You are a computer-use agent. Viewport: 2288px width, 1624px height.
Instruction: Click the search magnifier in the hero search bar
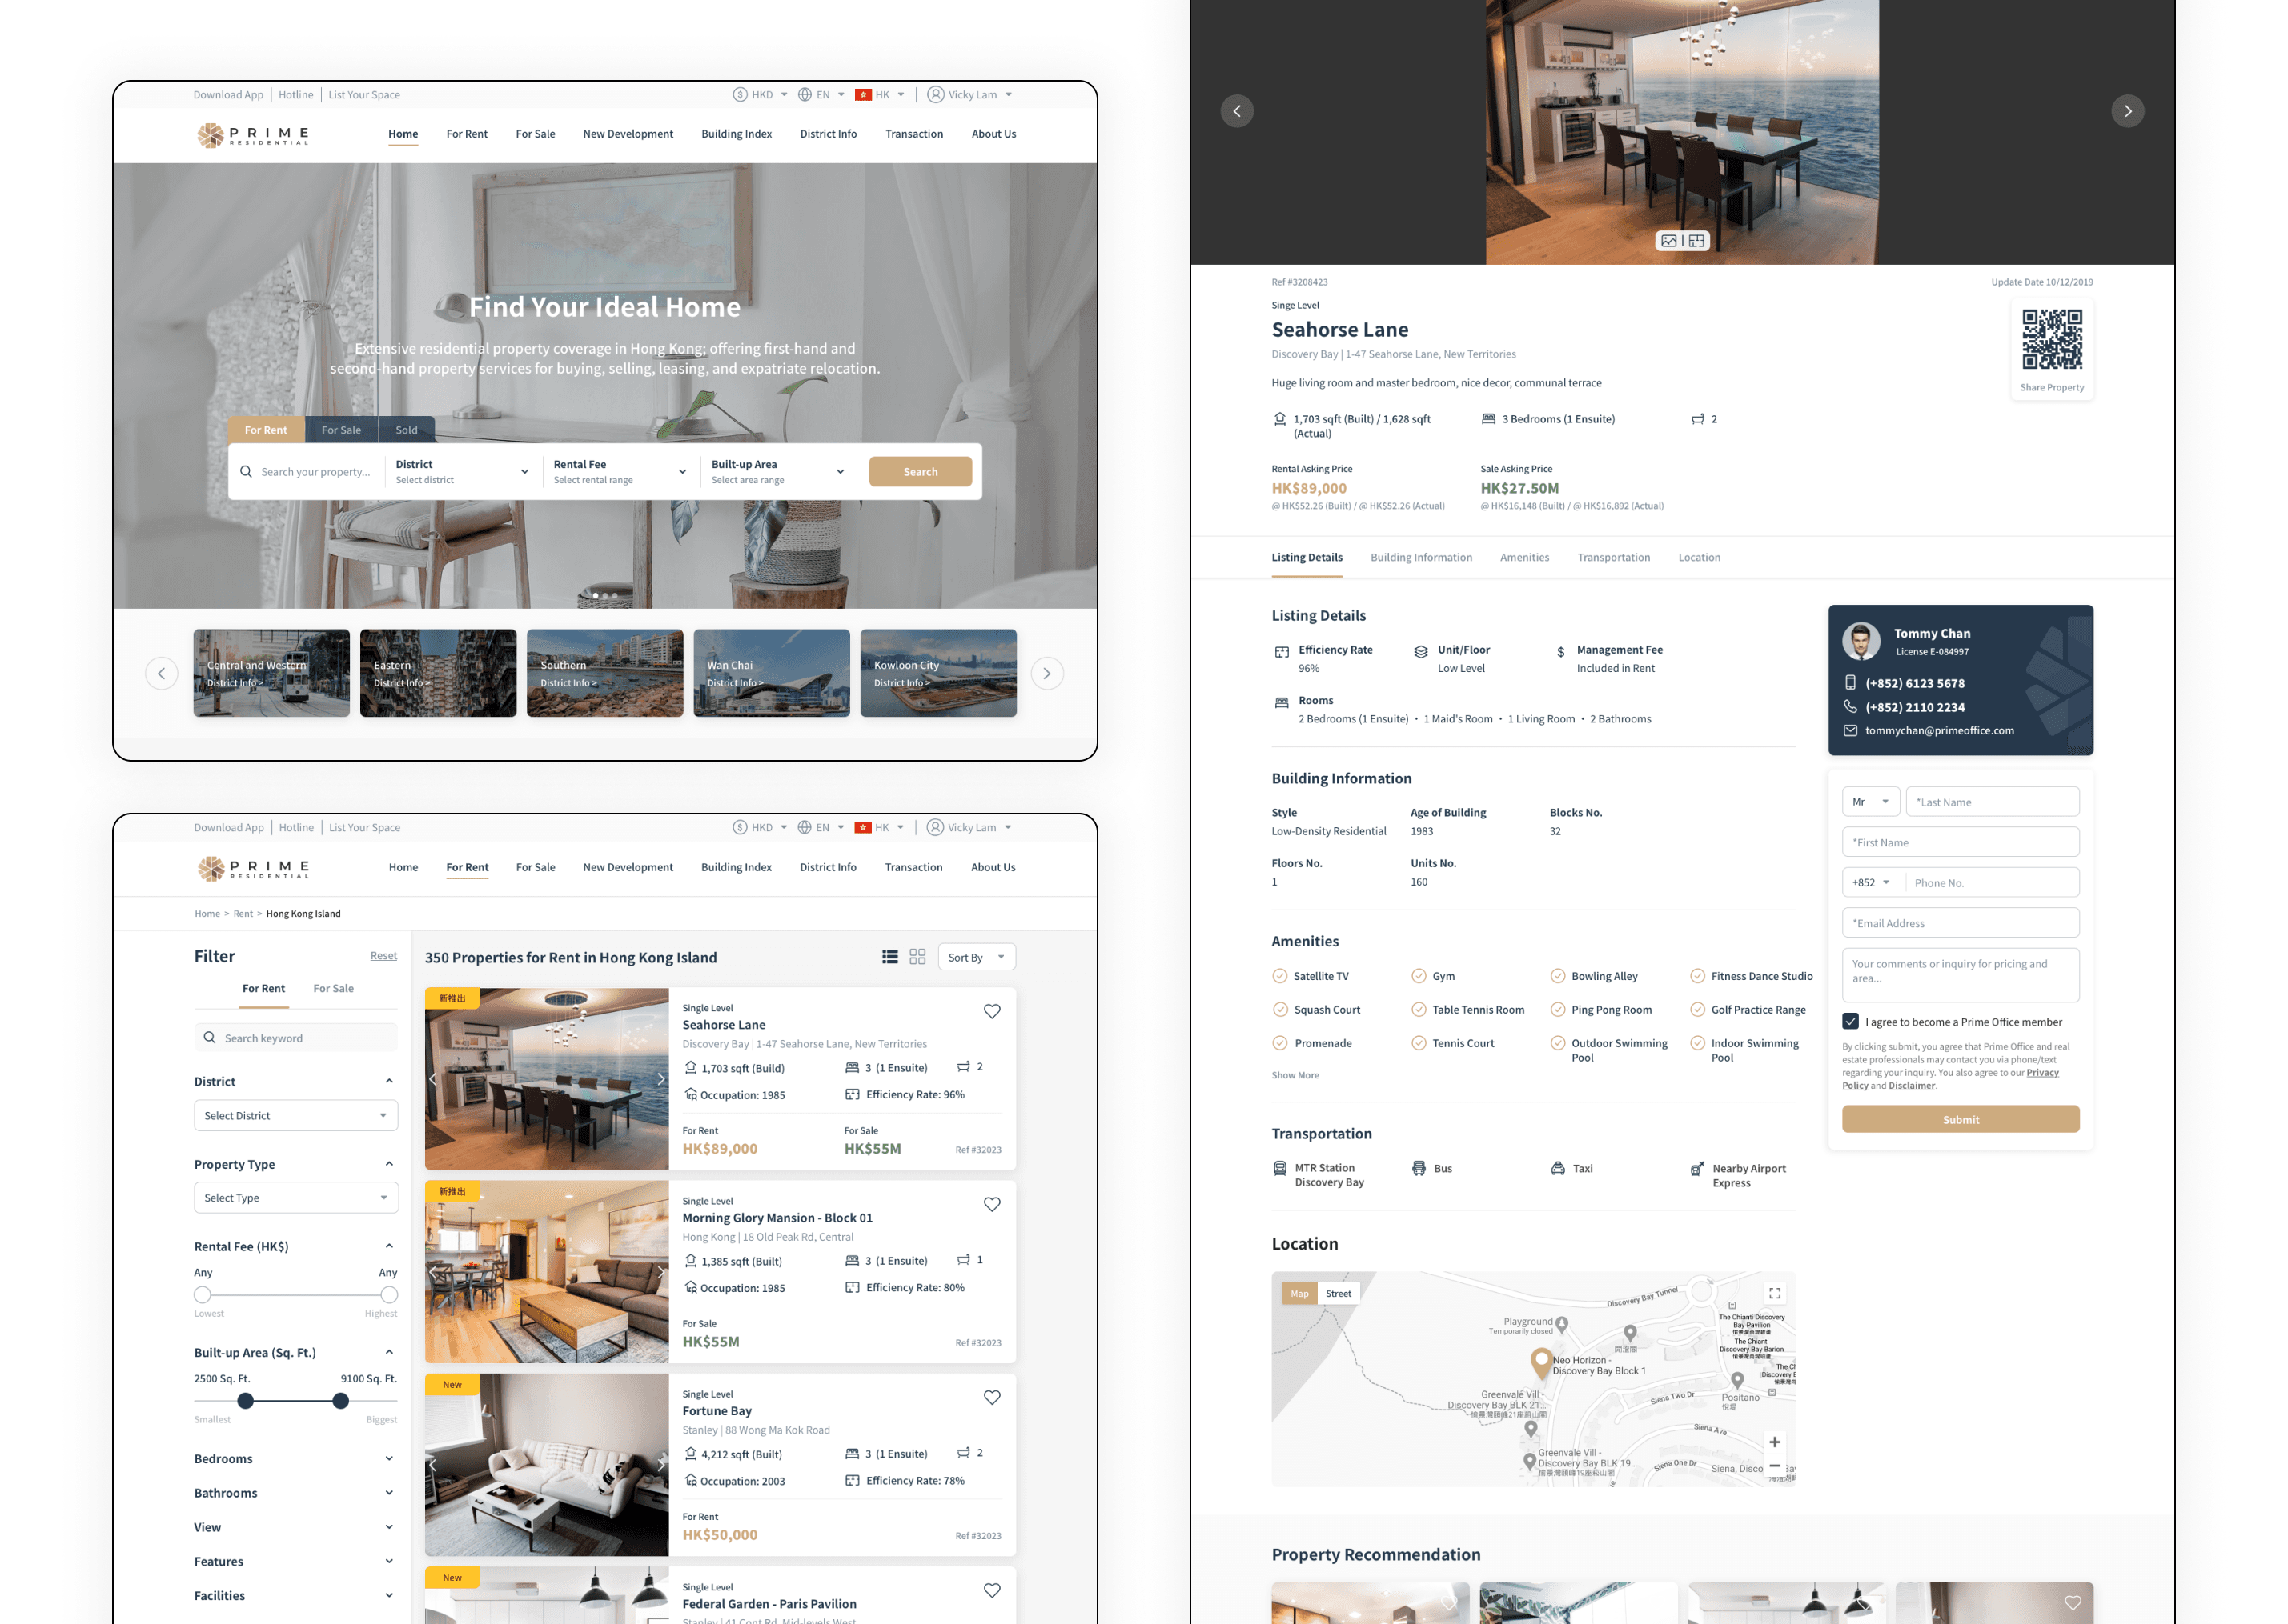[245, 472]
